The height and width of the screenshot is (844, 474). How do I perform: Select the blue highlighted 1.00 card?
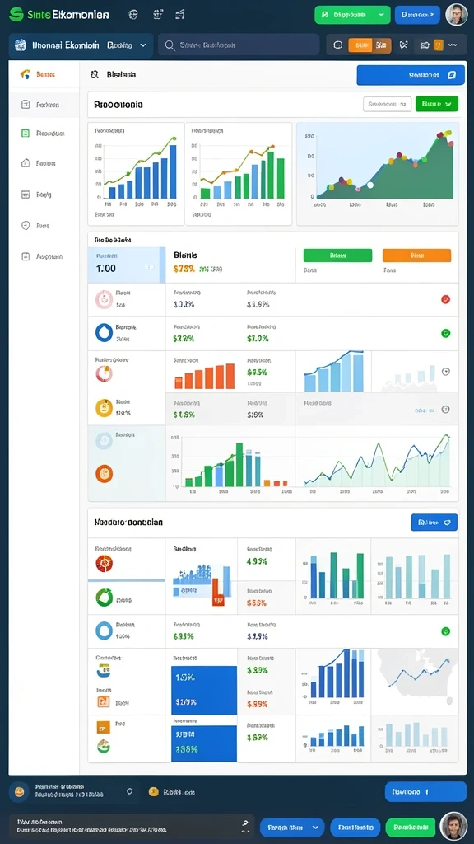point(126,265)
